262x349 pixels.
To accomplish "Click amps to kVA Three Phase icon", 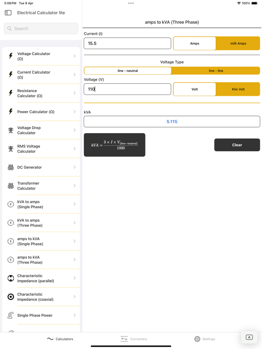I will pos(10,260).
